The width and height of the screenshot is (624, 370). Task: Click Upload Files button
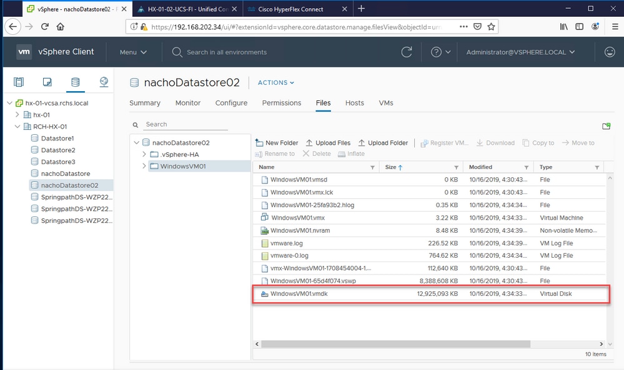(x=328, y=143)
